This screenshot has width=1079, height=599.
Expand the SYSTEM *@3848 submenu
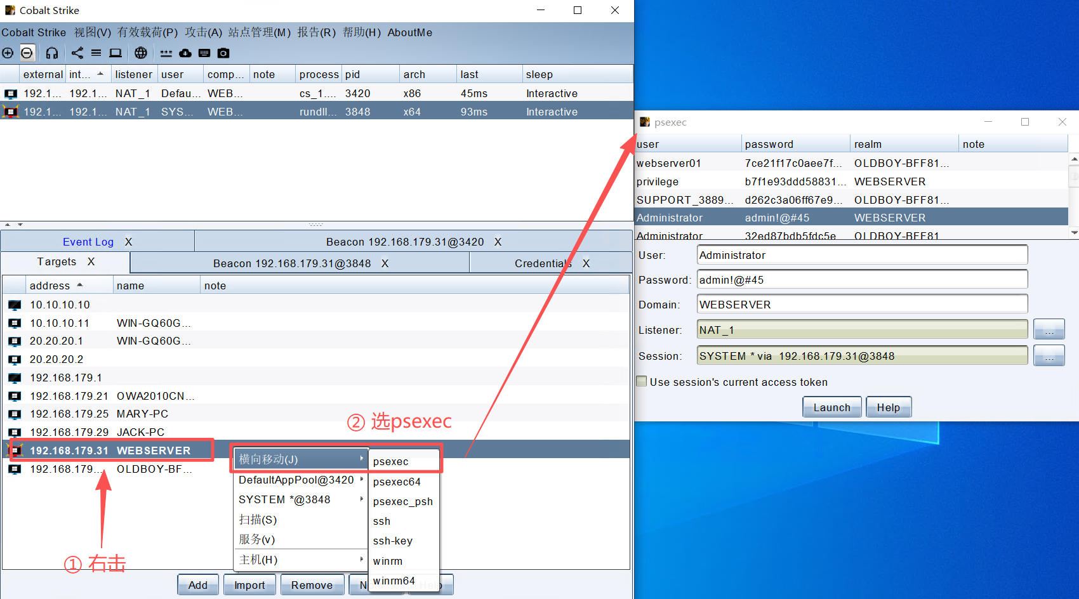[x=300, y=500]
